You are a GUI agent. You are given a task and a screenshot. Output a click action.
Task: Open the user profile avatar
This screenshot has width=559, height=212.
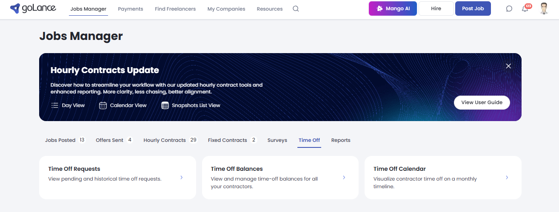point(544,8)
